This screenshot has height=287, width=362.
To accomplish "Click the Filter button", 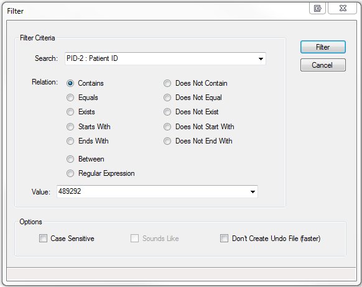I will tap(323, 47).
